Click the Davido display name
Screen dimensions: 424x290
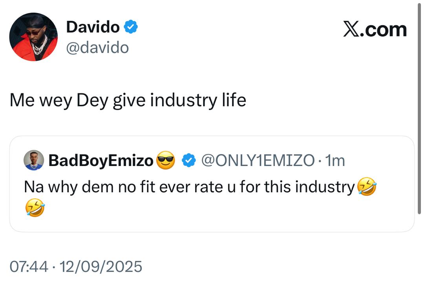[94, 27]
